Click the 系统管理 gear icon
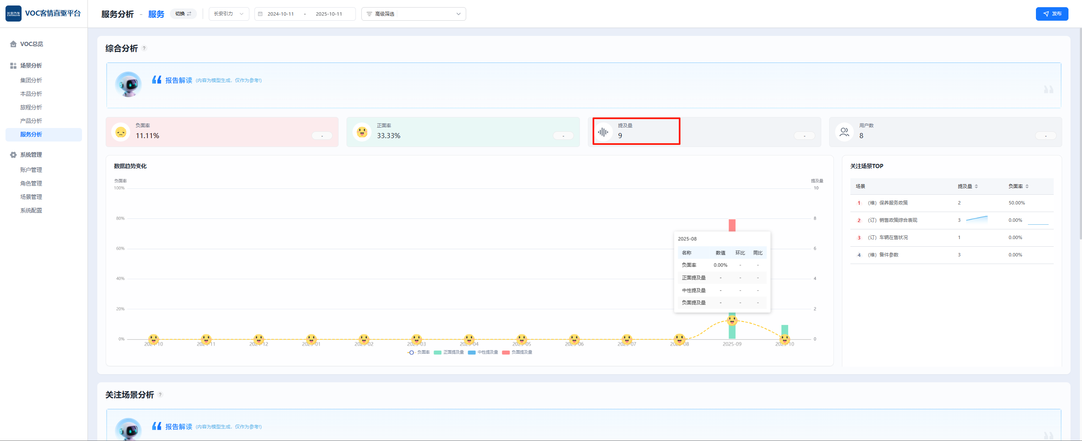Viewport: 1082px width, 441px height. (13, 155)
